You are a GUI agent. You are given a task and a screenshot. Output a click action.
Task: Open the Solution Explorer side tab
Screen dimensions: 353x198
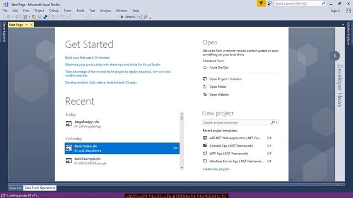349,33
